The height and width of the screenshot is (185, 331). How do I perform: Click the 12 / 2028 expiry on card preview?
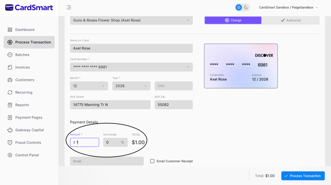pos(260,79)
